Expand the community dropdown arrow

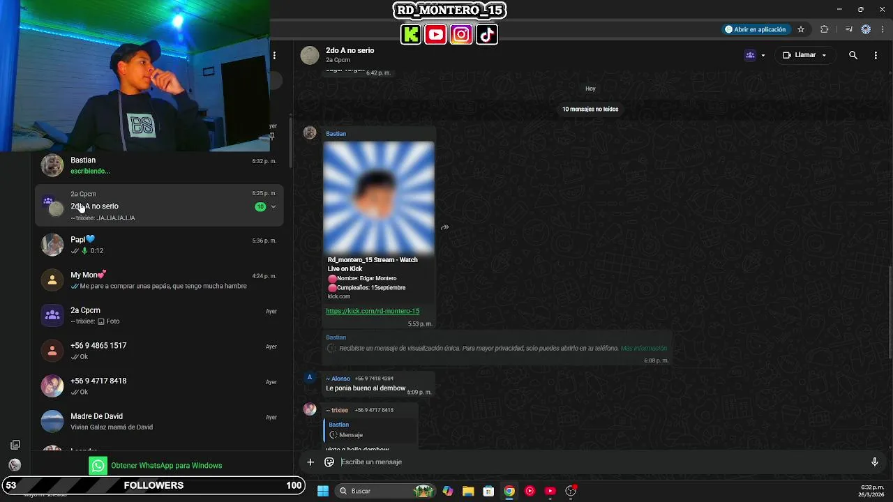coord(763,55)
